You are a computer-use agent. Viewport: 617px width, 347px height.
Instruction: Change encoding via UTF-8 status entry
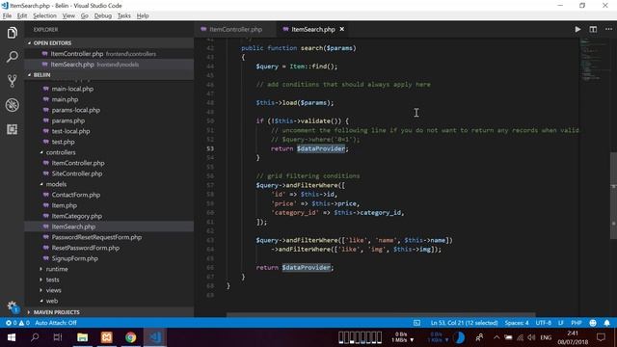coord(544,323)
